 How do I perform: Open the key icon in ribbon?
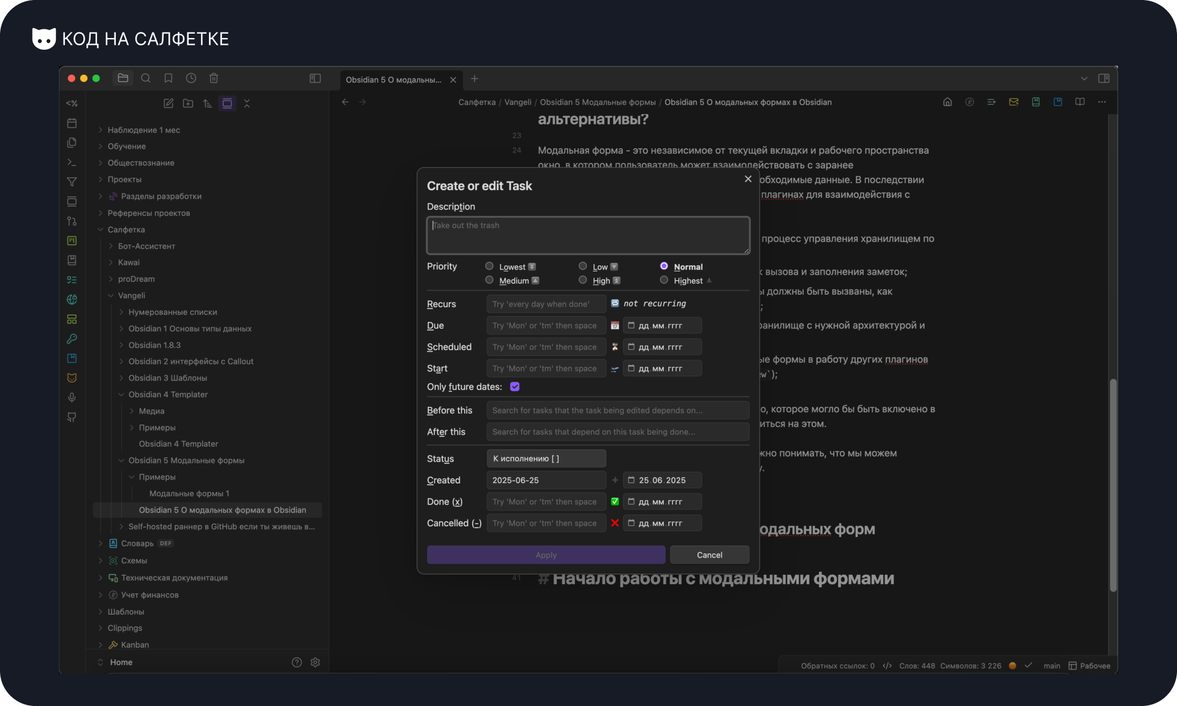coord(72,339)
